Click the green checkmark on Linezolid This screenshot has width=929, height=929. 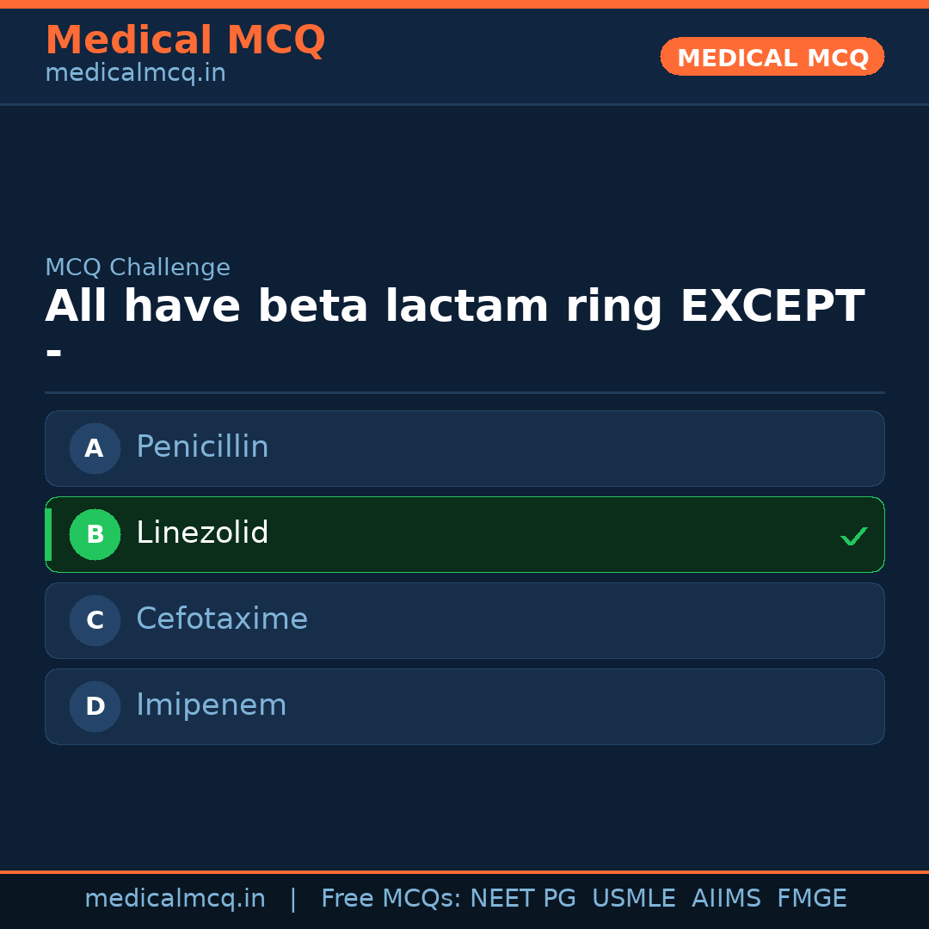853,537
